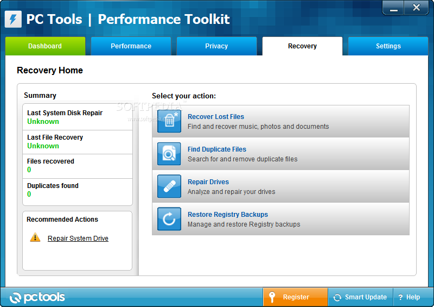Image resolution: width=434 pixels, height=307 pixels.
Task: Click 'Analyze and repair your drives' description
Action: pyautogui.click(x=232, y=192)
